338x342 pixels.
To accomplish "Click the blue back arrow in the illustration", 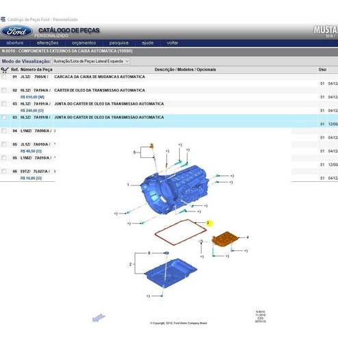I will (99, 317).
